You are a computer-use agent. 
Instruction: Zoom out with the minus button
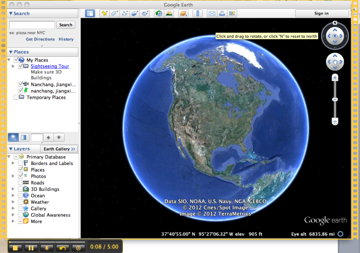click(x=335, y=121)
